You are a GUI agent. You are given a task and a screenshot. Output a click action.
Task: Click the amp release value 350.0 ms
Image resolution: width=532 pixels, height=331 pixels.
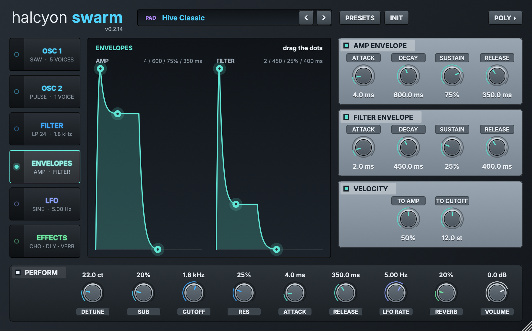point(497,95)
